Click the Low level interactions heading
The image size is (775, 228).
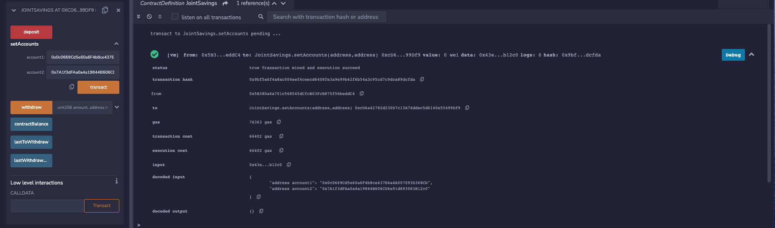[37, 183]
